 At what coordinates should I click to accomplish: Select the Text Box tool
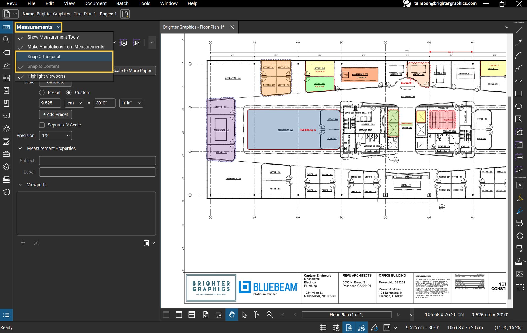[x=520, y=185]
